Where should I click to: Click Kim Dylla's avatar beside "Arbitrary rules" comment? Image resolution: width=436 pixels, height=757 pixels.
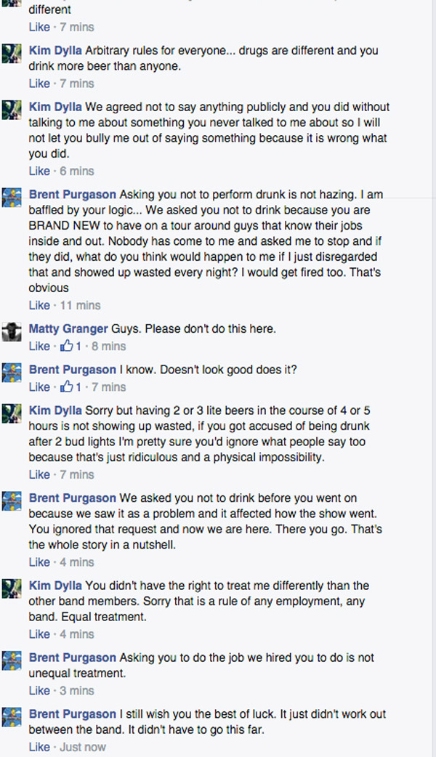11,53
